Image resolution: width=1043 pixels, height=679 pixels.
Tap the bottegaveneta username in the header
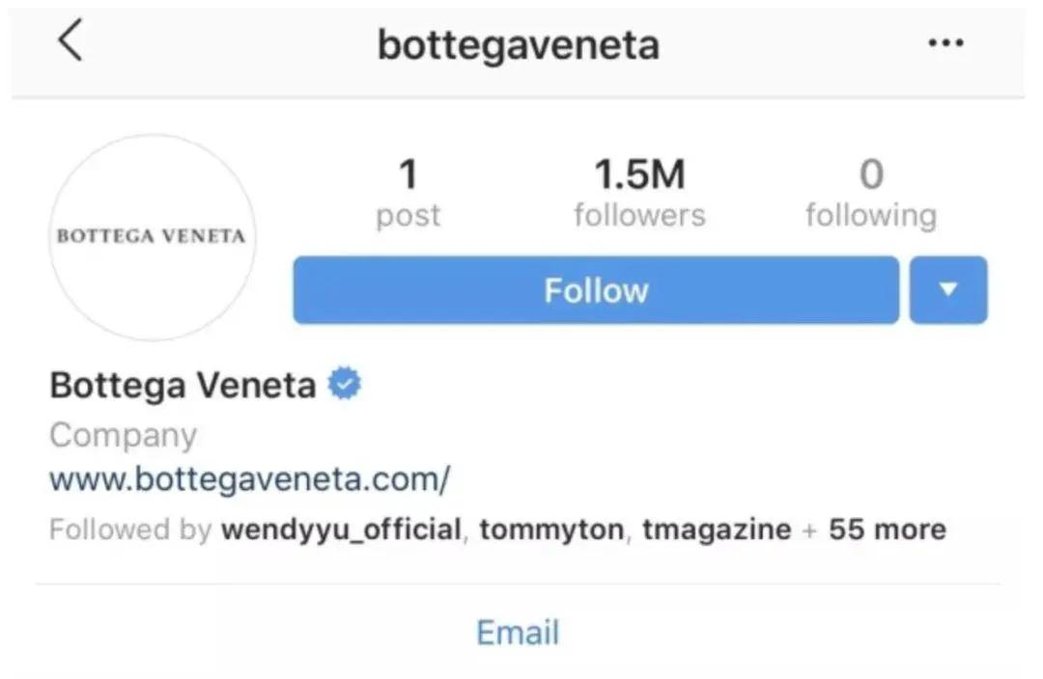(x=518, y=44)
